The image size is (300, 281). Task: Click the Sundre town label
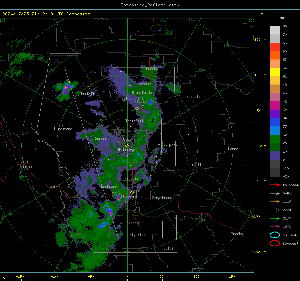point(101,138)
